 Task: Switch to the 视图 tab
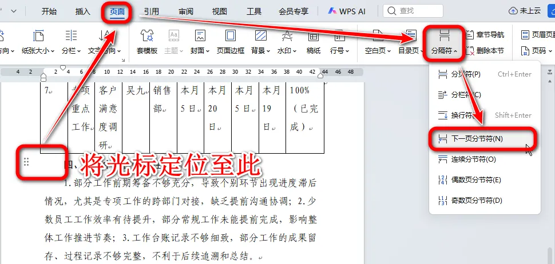(220, 11)
